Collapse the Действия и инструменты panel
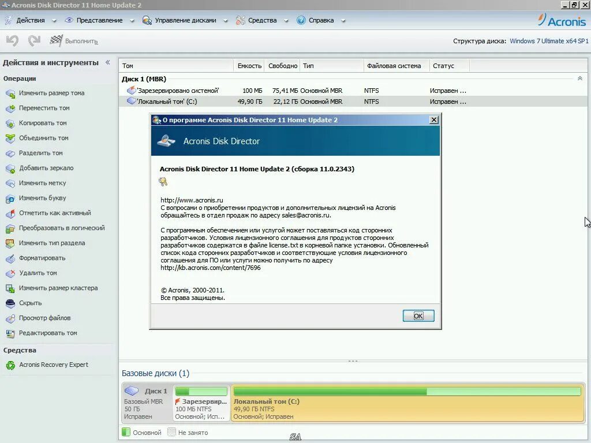This screenshot has height=443, width=591. click(108, 62)
